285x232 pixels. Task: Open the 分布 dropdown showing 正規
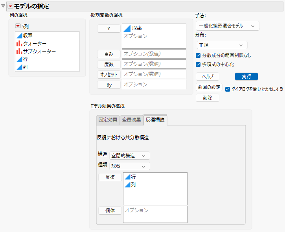point(222,45)
